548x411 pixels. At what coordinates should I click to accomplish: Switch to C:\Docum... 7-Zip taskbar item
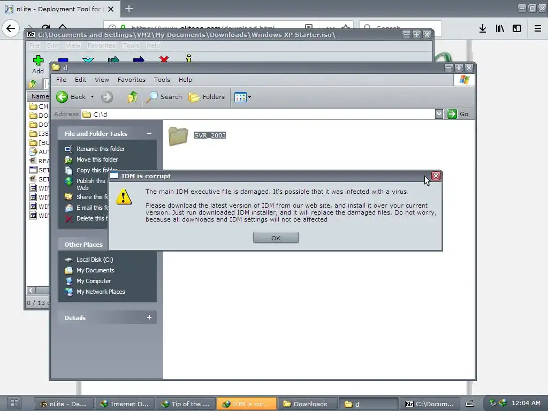click(x=429, y=404)
